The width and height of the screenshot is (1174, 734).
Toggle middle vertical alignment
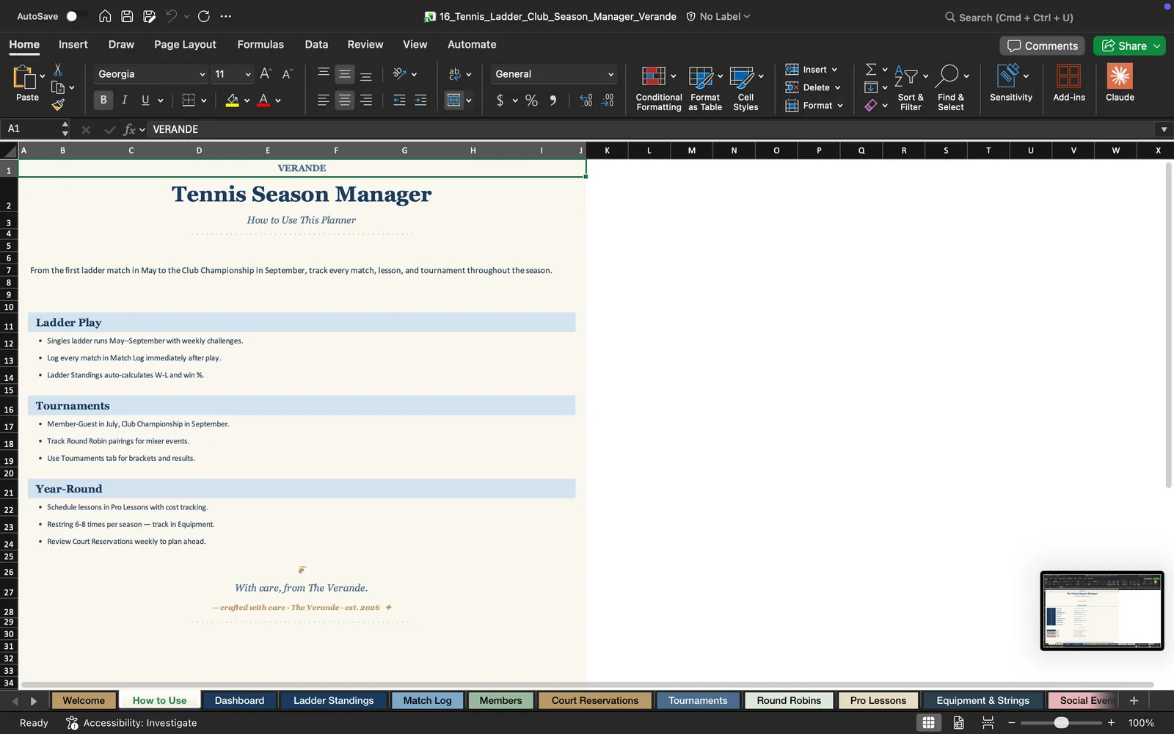[344, 73]
